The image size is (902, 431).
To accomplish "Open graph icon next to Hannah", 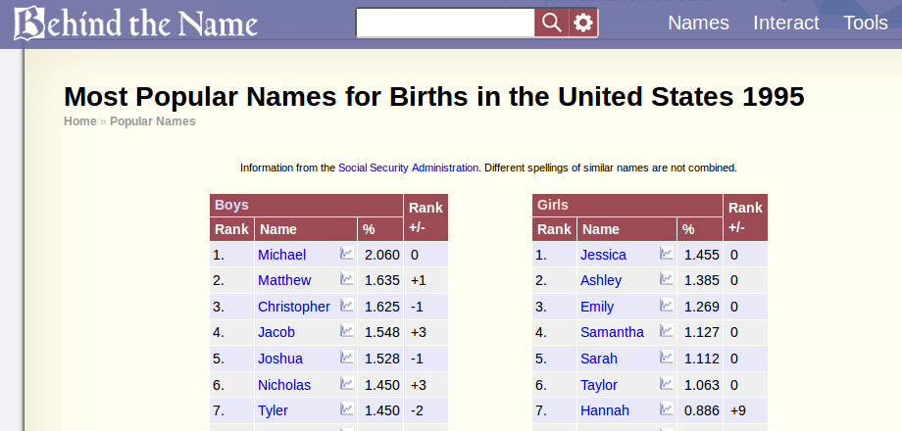I will tap(666, 409).
